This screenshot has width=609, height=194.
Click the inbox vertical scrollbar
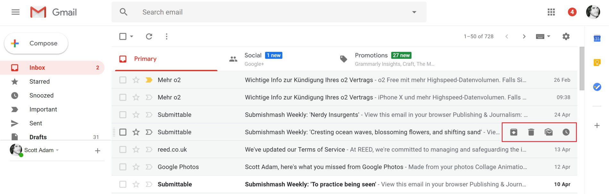(582, 69)
